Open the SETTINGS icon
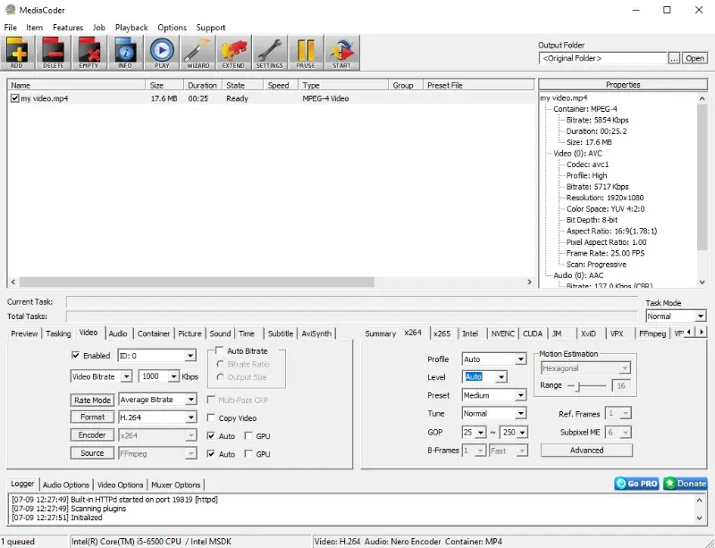715x548 pixels. [269, 52]
